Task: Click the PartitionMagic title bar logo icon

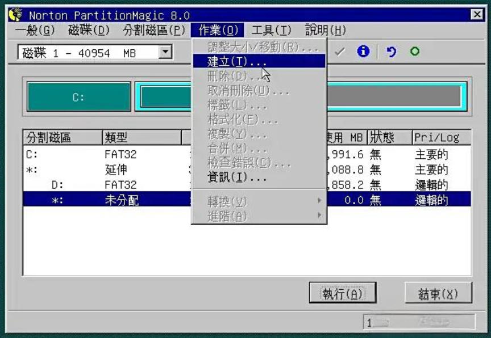Action: coord(16,14)
